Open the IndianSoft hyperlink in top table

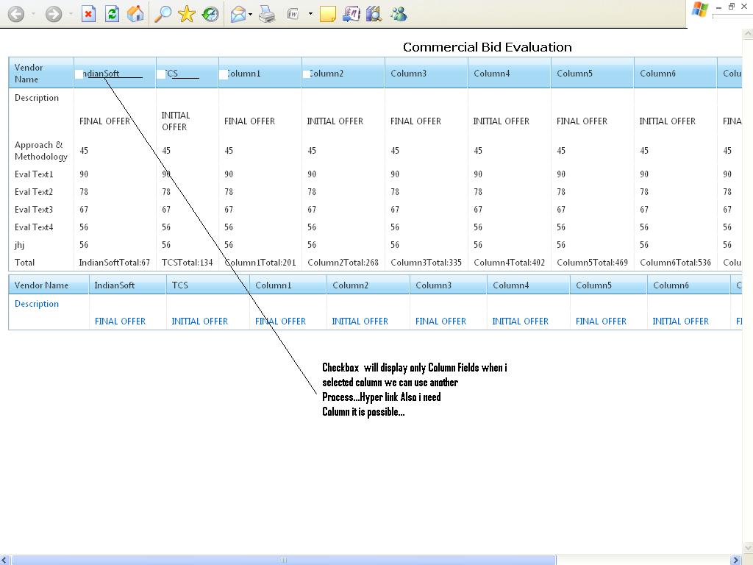coord(101,74)
